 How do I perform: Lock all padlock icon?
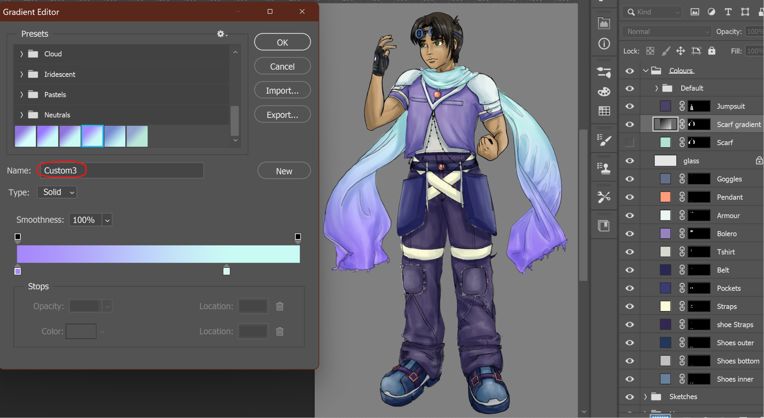712,51
